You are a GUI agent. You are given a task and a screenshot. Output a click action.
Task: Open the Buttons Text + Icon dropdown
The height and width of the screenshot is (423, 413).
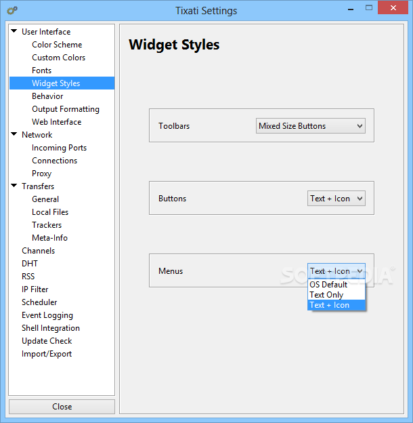tap(336, 198)
